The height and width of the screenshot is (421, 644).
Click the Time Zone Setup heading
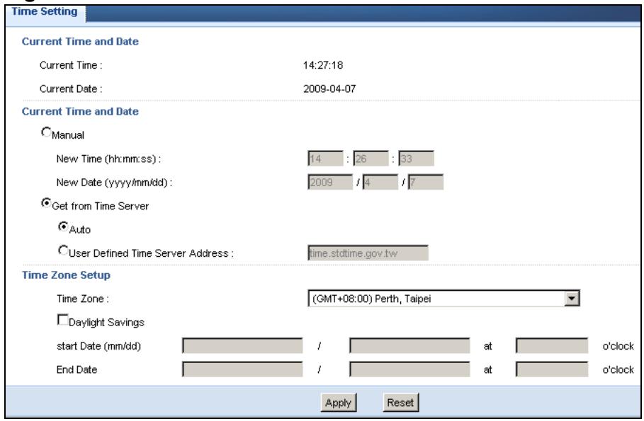pos(66,275)
